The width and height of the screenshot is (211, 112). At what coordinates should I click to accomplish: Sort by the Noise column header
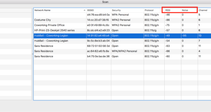pos(189,10)
